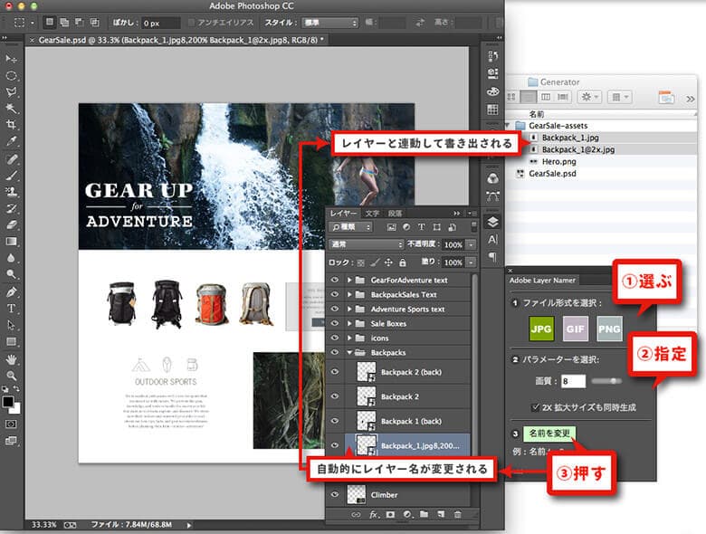Switch to the 段落 (Paragraph) tab

point(395,213)
